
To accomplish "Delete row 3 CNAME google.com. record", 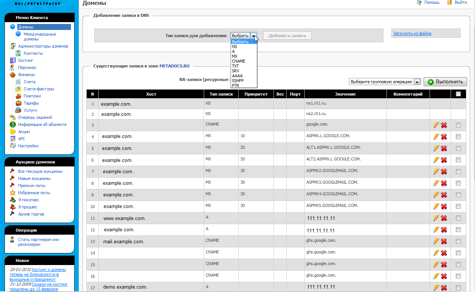I will point(444,126).
